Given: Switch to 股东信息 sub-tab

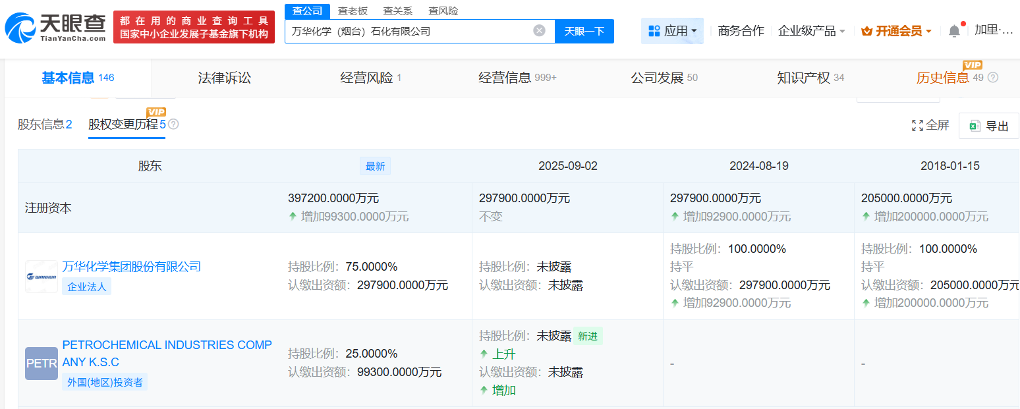Looking at the screenshot, I should (45, 124).
